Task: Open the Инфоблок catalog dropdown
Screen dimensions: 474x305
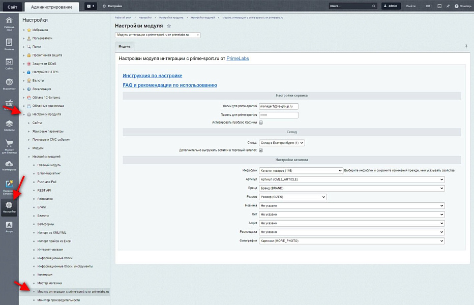Action: (x=301, y=171)
